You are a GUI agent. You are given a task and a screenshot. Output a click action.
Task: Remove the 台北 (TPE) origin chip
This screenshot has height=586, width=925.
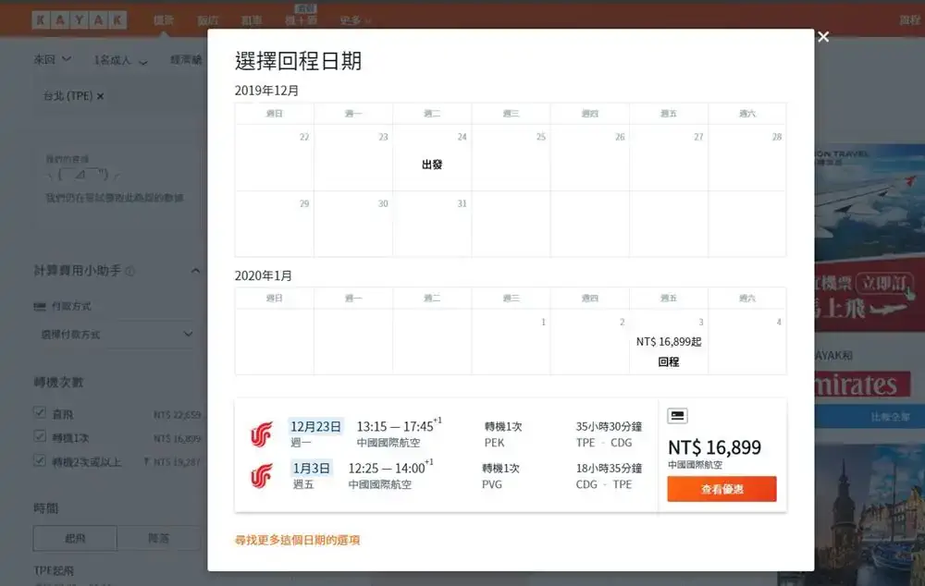(x=100, y=96)
